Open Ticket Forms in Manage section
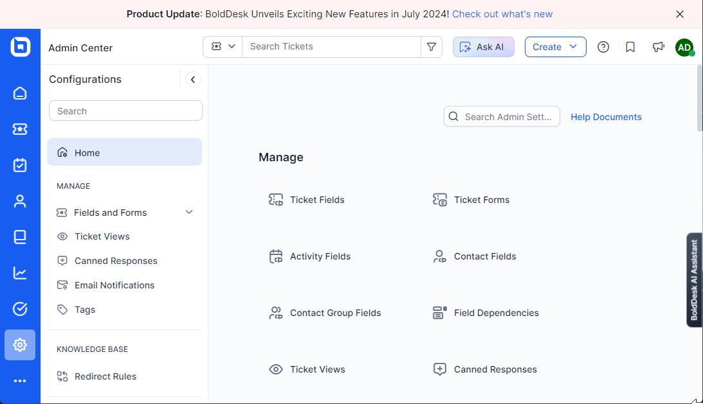Screen dimensions: 703x404 (482, 200)
